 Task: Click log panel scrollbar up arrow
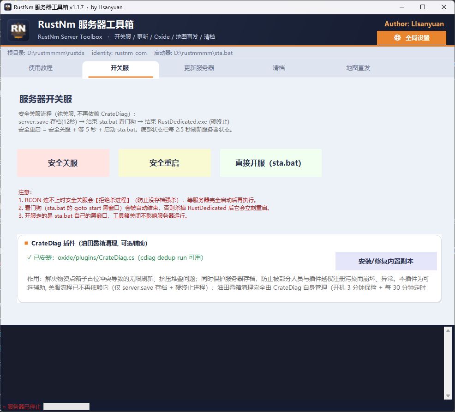click(x=448, y=331)
